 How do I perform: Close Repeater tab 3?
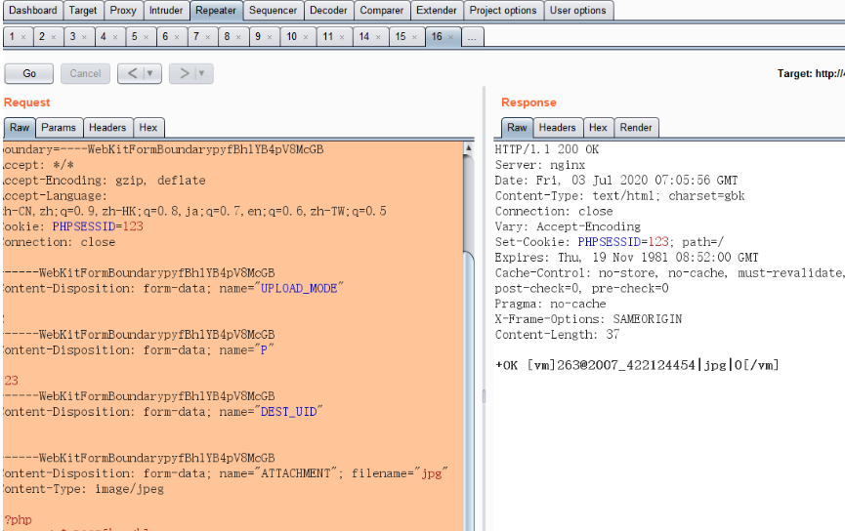[x=84, y=37]
